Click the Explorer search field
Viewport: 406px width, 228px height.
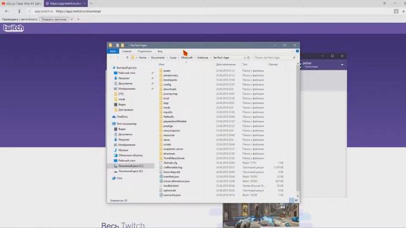click(275, 58)
